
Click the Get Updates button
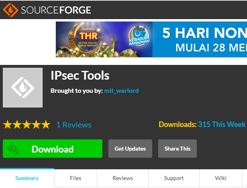130,149
